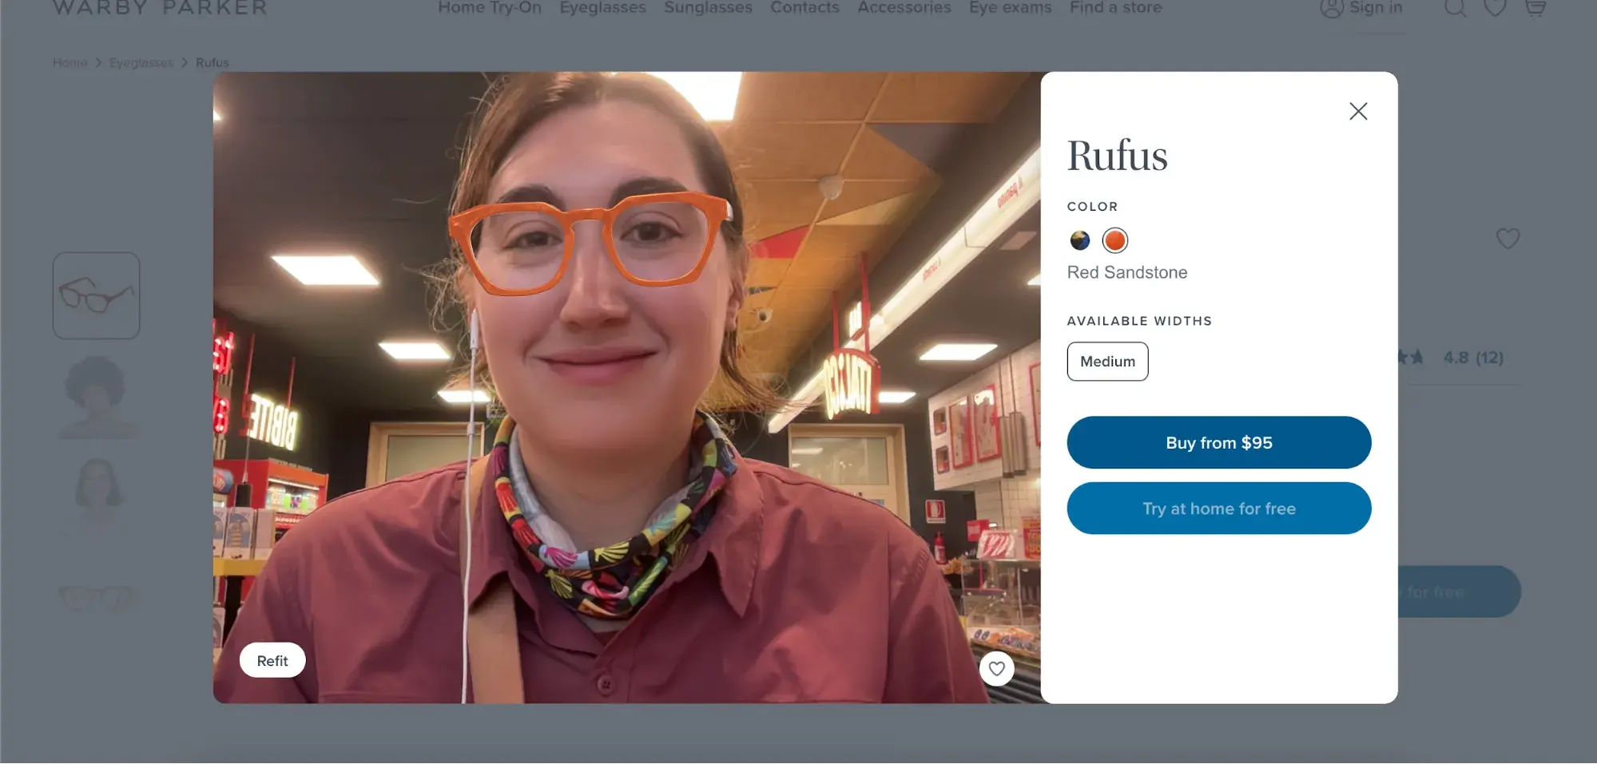Screen dimensions: 1597x764
Task: Close the Rufus virtual try-on modal
Action: click(1358, 111)
